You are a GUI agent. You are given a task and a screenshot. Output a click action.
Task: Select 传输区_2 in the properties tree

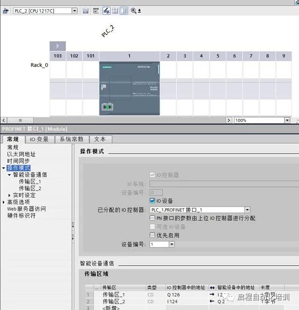pyautogui.click(x=30, y=188)
